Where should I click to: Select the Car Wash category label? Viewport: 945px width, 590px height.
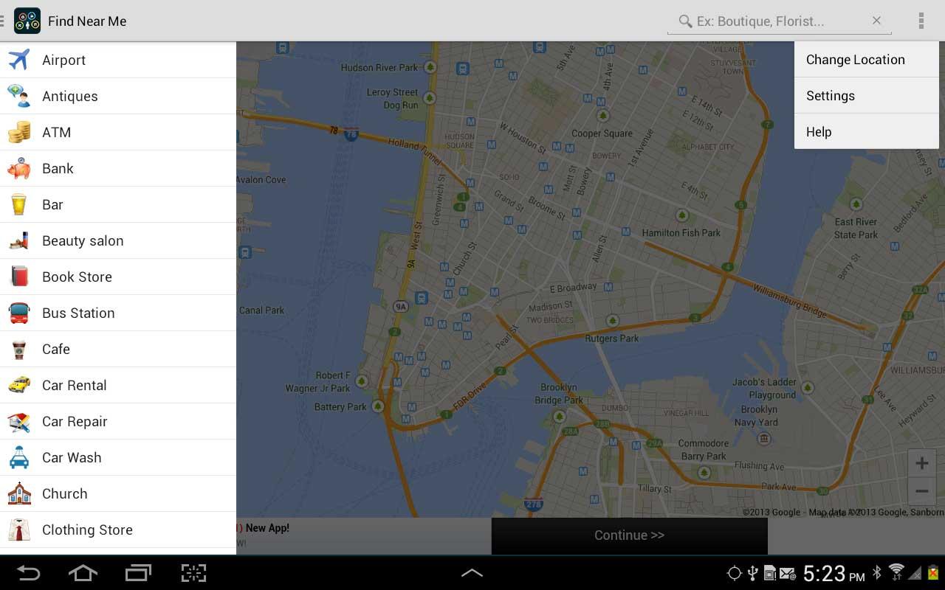[x=72, y=457]
